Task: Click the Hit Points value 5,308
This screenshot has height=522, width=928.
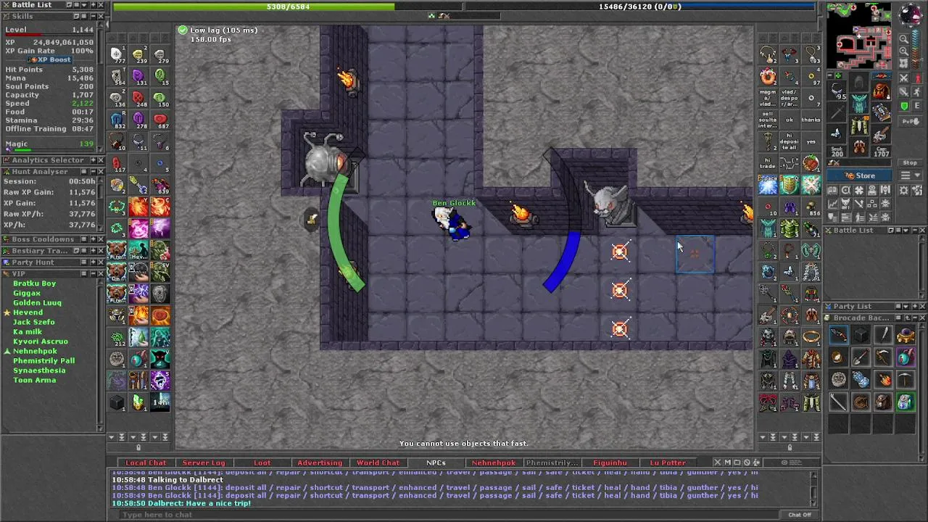Action: pos(82,70)
